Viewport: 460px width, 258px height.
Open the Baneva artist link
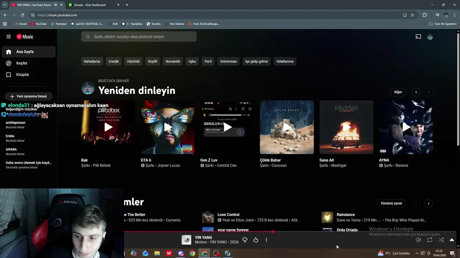[401, 166]
